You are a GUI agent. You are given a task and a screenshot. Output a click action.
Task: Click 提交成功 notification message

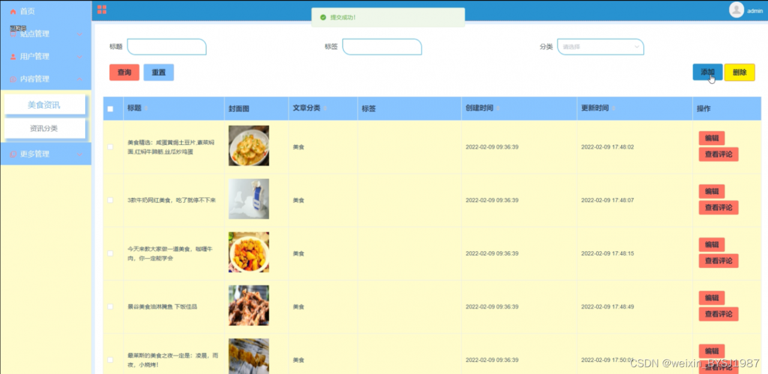coord(388,17)
